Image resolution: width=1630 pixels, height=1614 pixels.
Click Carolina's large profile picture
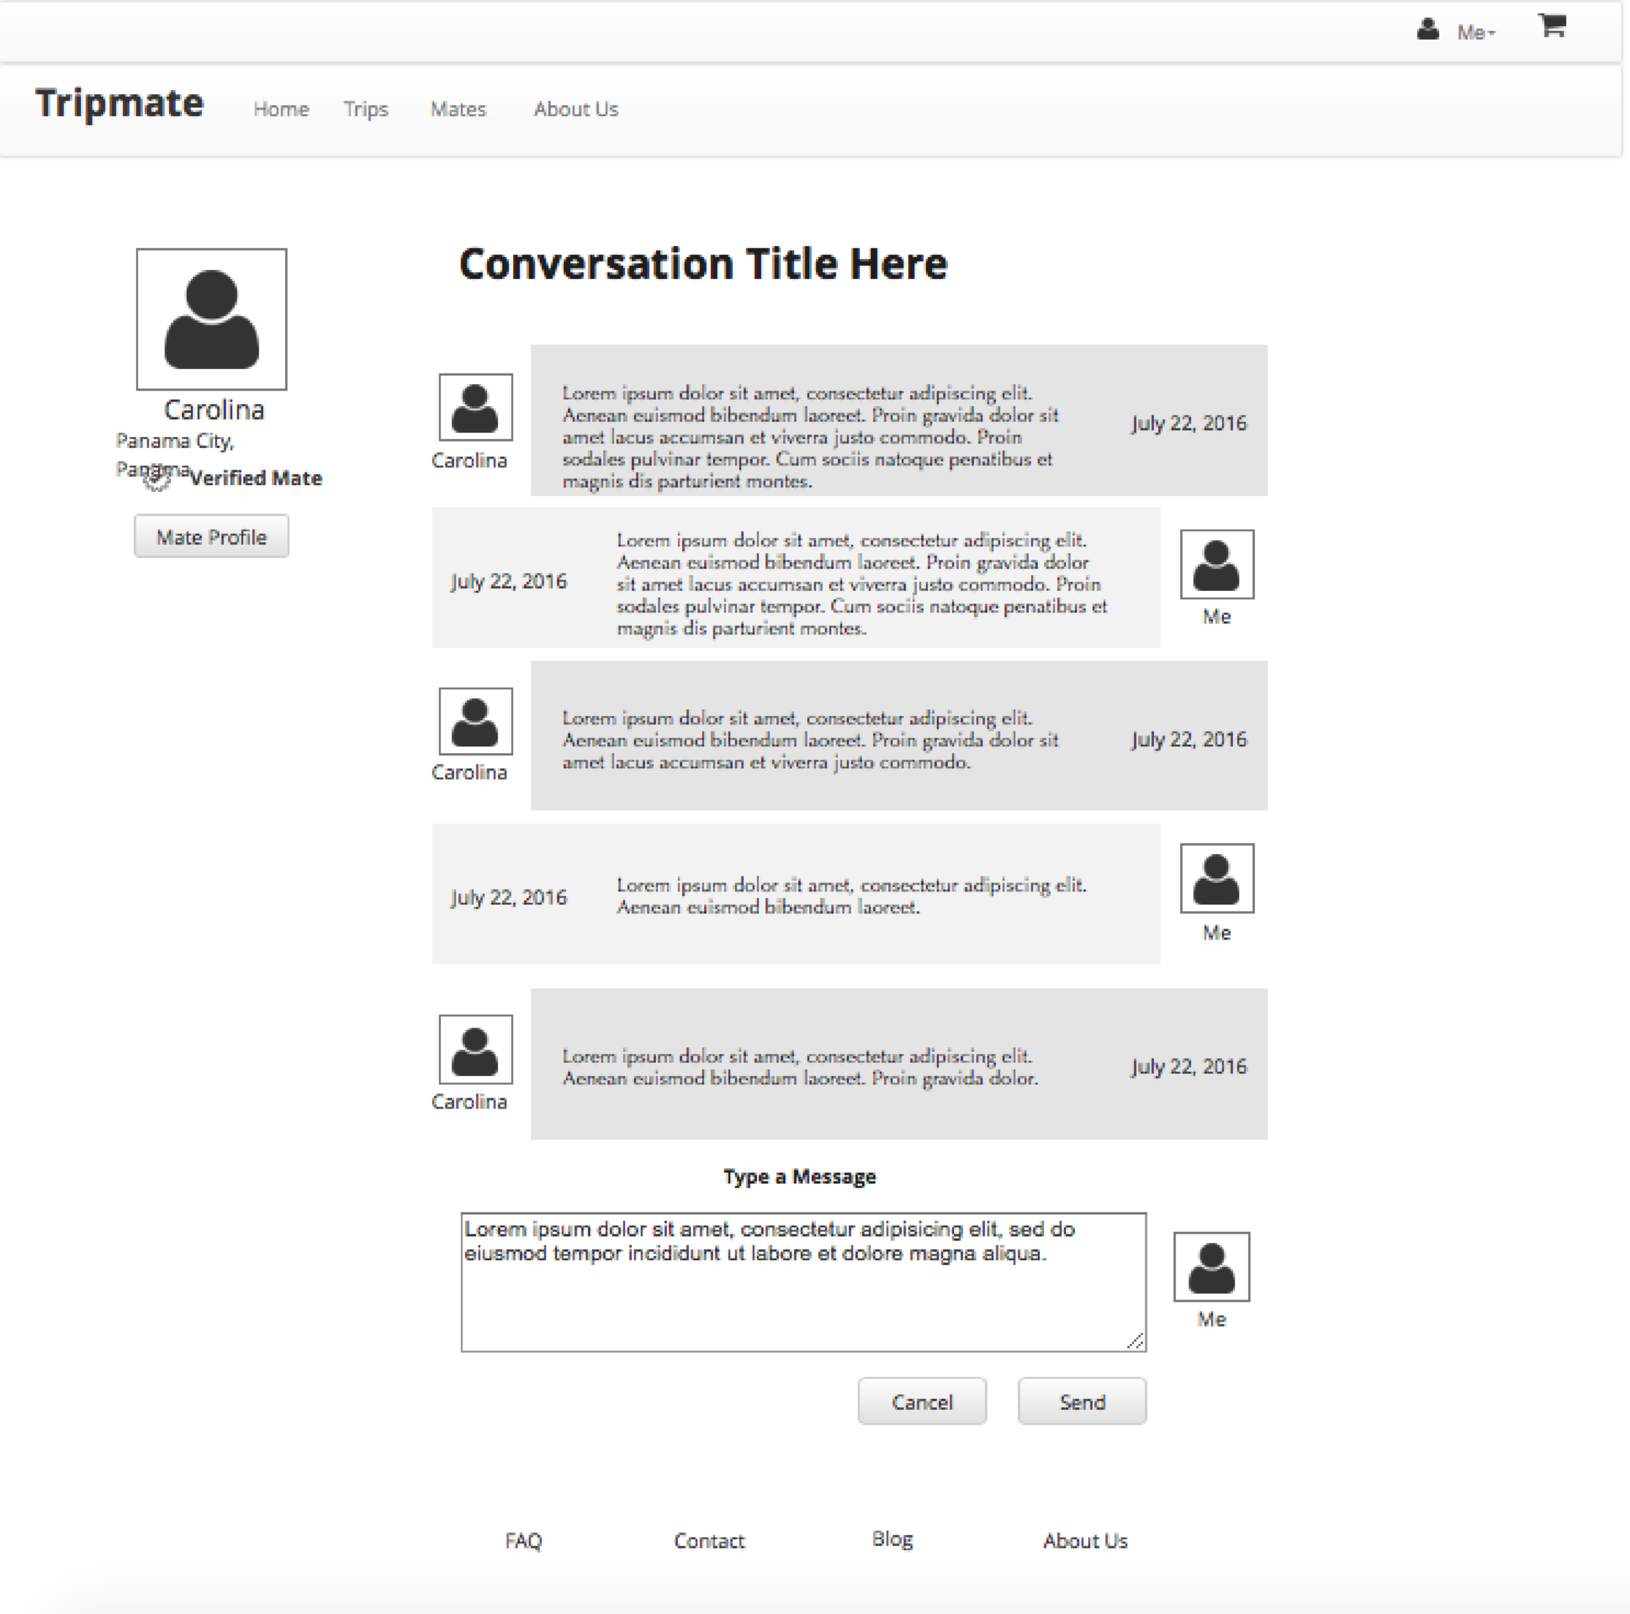click(212, 319)
